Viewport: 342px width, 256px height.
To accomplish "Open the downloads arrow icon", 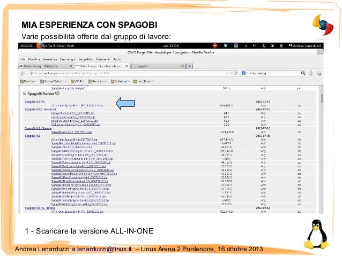I will coord(311,73).
